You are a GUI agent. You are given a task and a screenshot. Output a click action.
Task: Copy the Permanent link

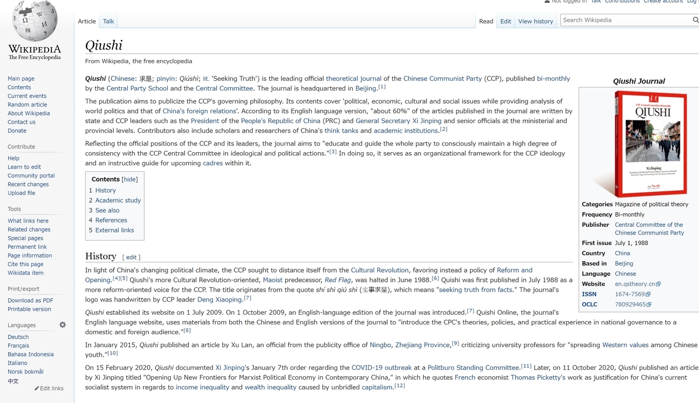27,247
